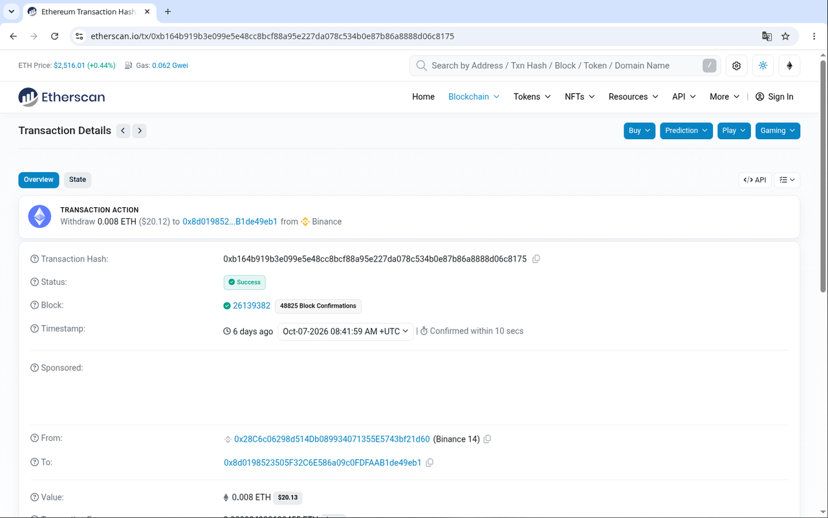828x518 pixels.
Task: Open the Binance 14 From address link
Action: click(x=332, y=439)
